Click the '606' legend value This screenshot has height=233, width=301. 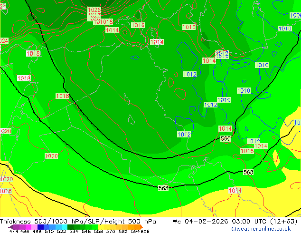[x=145, y=231]
